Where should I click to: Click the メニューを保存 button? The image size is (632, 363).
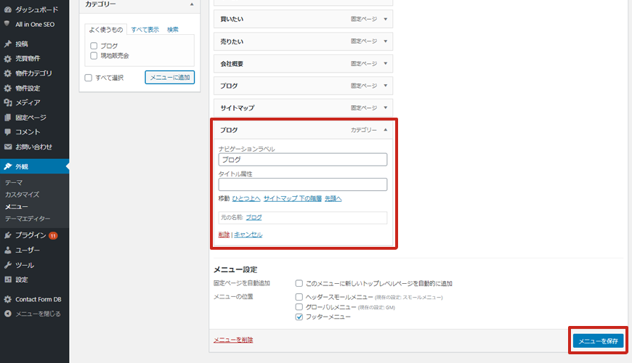(x=597, y=340)
